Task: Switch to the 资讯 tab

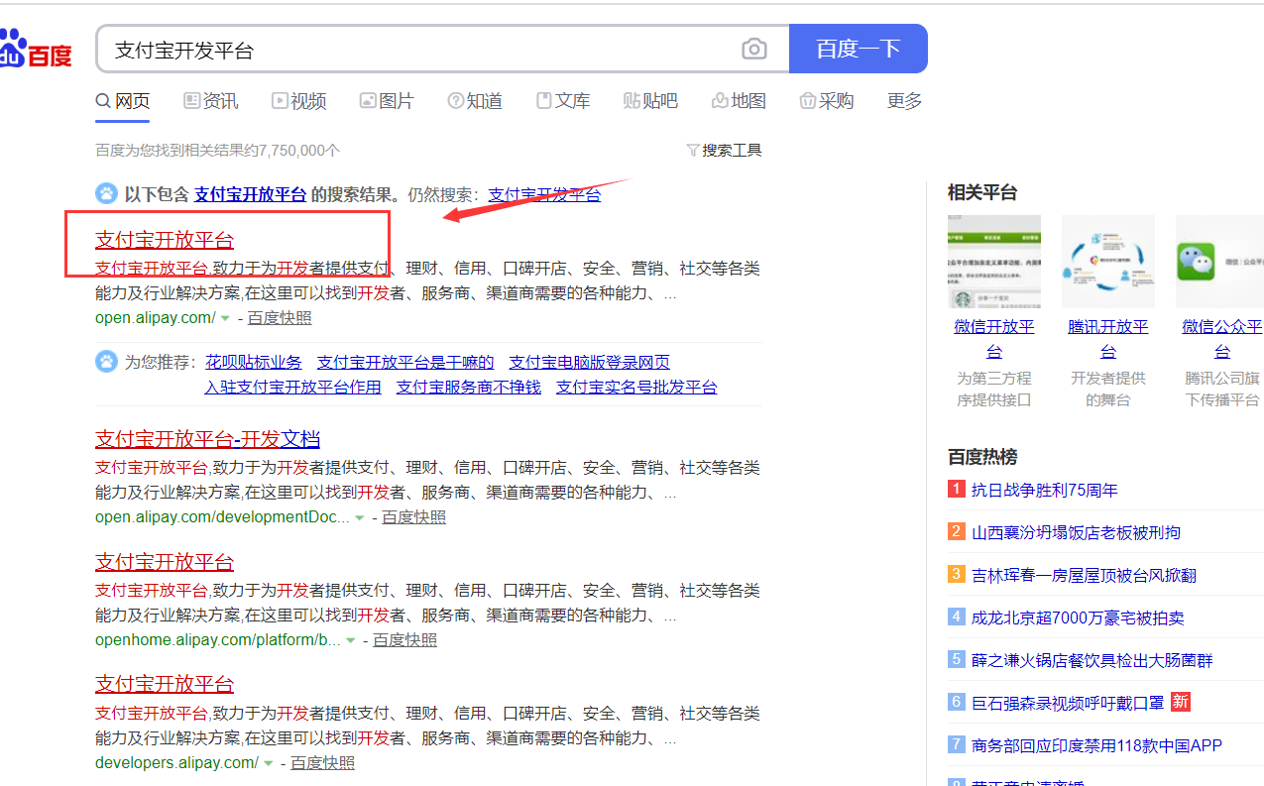Action: (210, 101)
